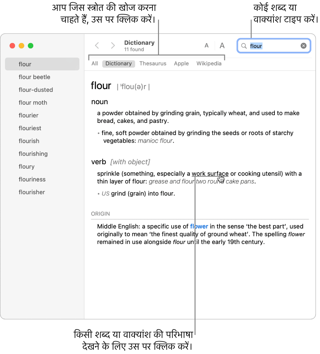Go back with the left chevron
Viewport: 320px width, 354px height.
97,46
